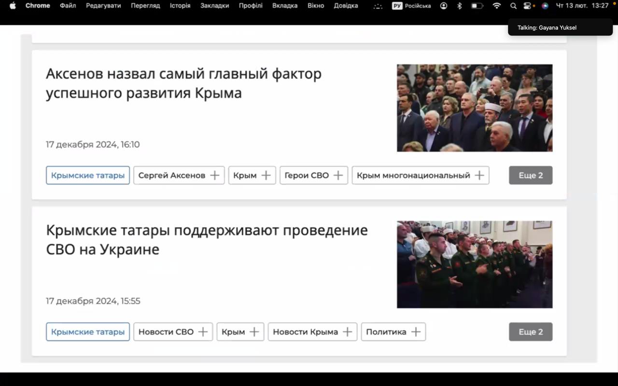The width and height of the screenshot is (618, 386).
Task: Check the battery status icon
Action: point(477,6)
